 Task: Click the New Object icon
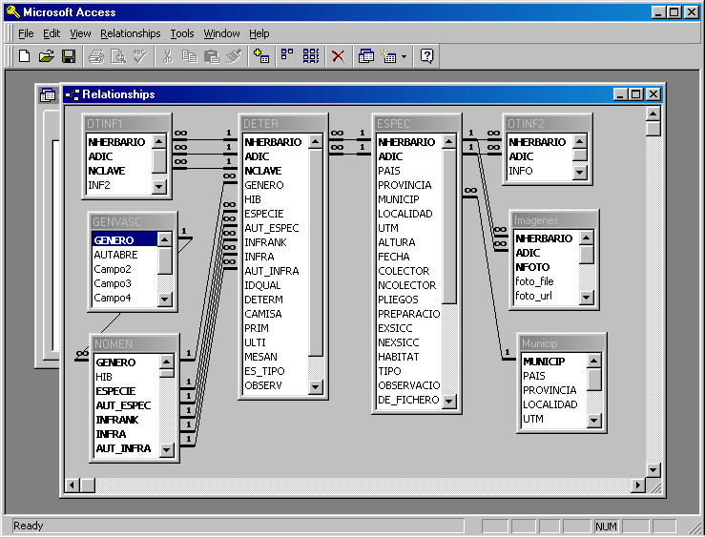(x=388, y=56)
